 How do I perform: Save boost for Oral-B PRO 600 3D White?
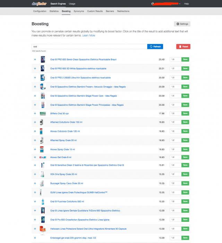185,69
